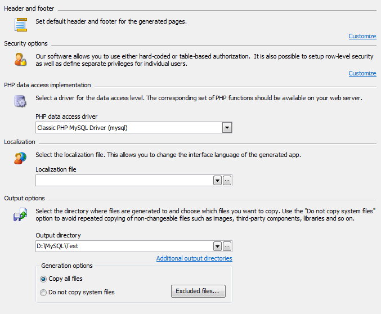Click the 'Generation options' group label
Viewport: 381px width, 314px height.
click(x=67, y=266)
